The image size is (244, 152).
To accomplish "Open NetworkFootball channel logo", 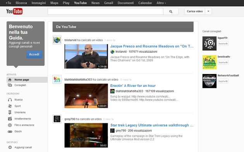I will coord(209,81).
